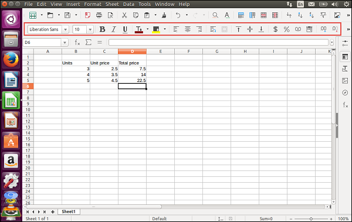Expand the background color palette arrow
The width and height of the screenshot is (352, 222).
tap(165, 29)
